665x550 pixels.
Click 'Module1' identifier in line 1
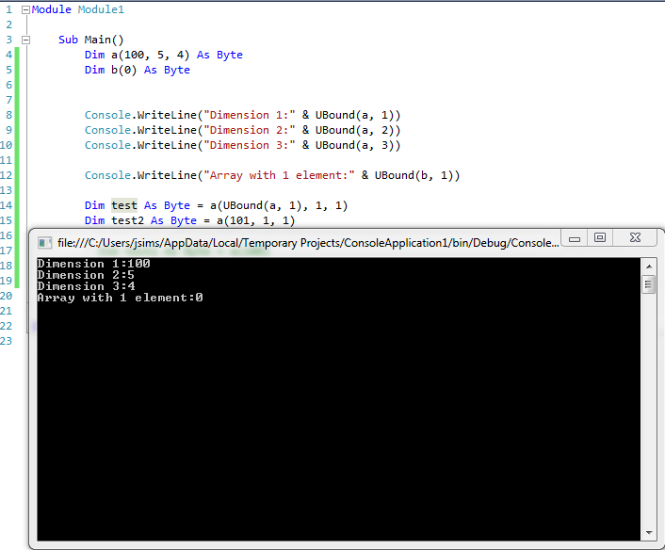pos(101,9)
